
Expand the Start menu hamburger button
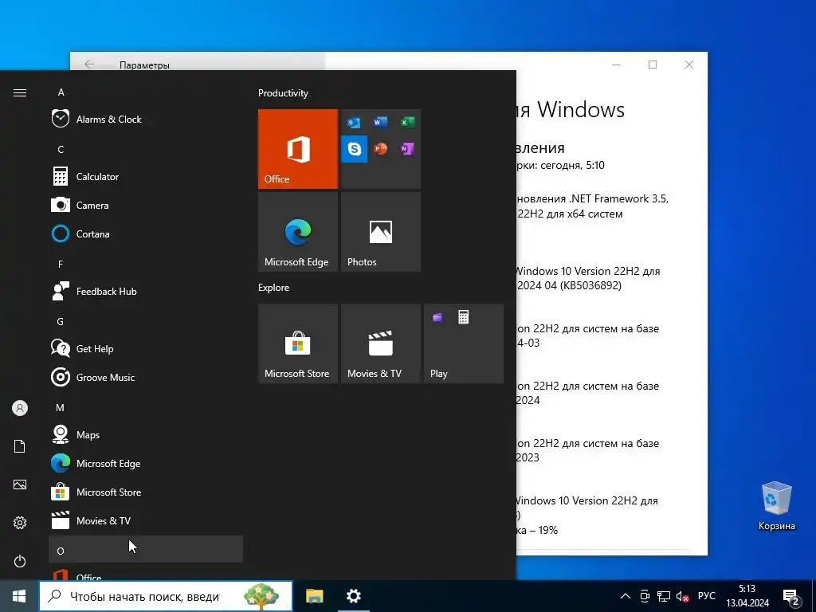(20, 92)
